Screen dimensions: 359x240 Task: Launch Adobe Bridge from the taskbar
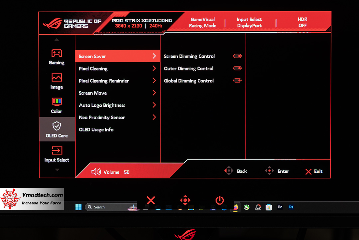[x=280, y=207]
